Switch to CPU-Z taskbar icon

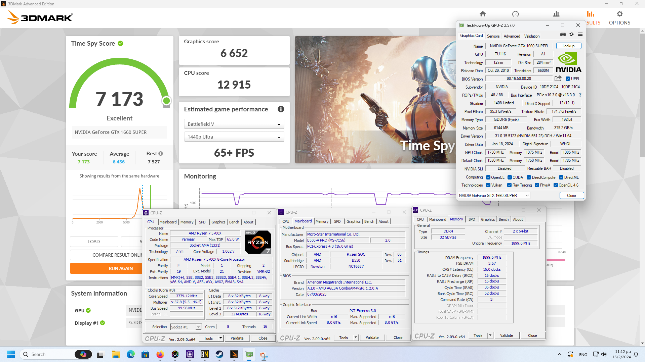pos(190,354)
